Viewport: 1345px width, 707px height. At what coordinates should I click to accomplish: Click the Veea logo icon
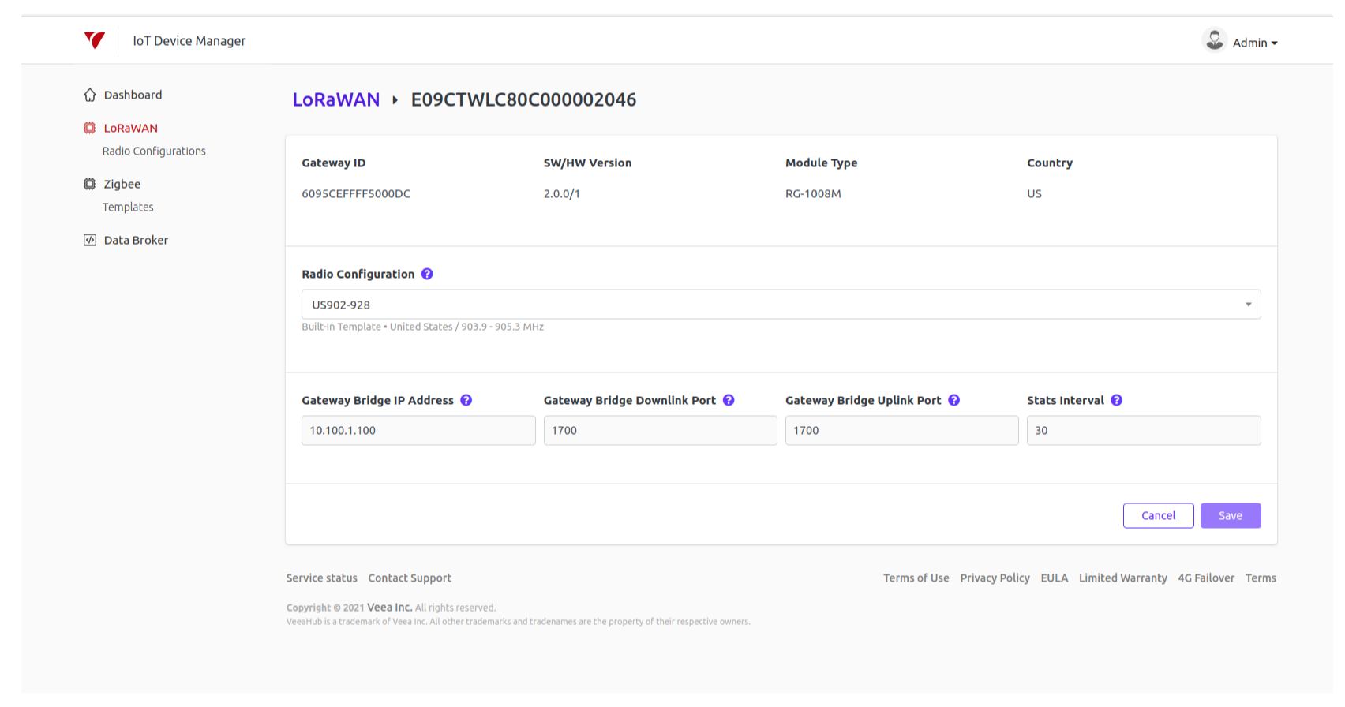click(x=95, y=40)
